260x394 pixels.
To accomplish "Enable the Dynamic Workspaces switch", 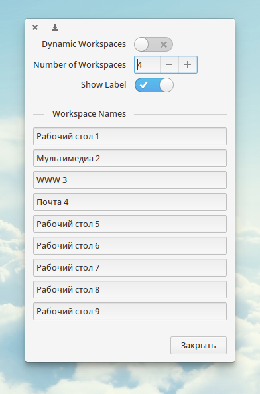I will [x=153, y=44].
